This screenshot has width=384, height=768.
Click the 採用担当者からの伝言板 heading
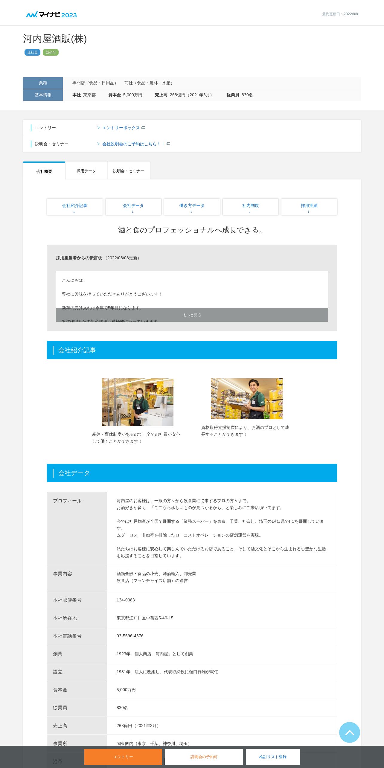pyautogui.click(x=79, y=258)
